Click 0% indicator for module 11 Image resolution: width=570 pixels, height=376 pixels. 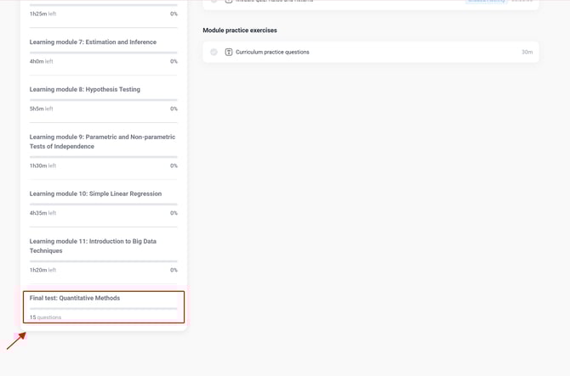point(173,270)
